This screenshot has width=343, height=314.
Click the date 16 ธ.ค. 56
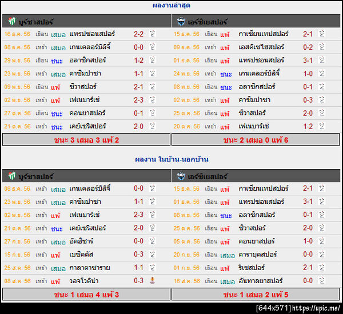17,34
